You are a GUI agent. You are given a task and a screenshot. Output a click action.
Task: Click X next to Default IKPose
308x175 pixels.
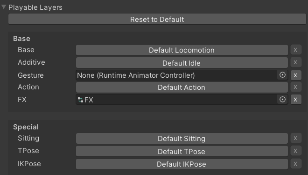pyautogui.click(x=296, y=164)
